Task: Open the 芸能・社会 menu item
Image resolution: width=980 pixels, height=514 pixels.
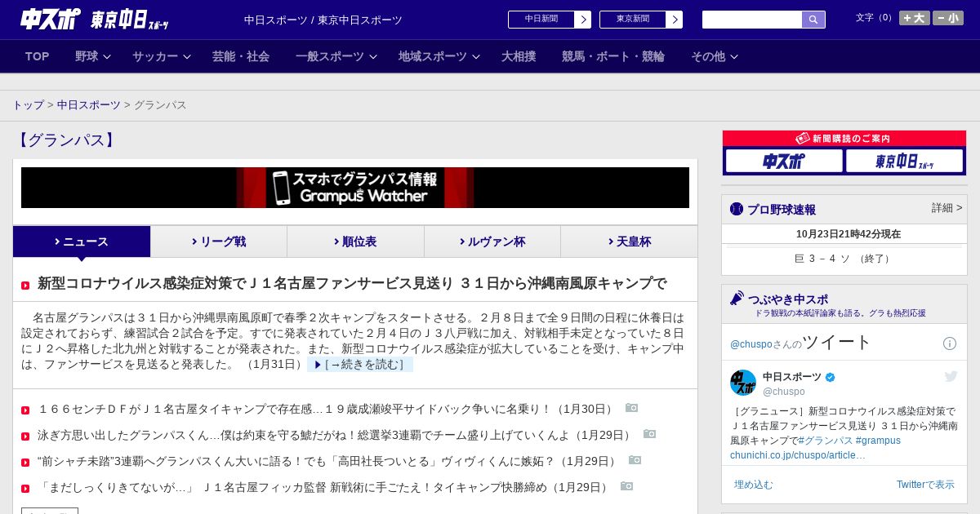Action: point(241,56)
